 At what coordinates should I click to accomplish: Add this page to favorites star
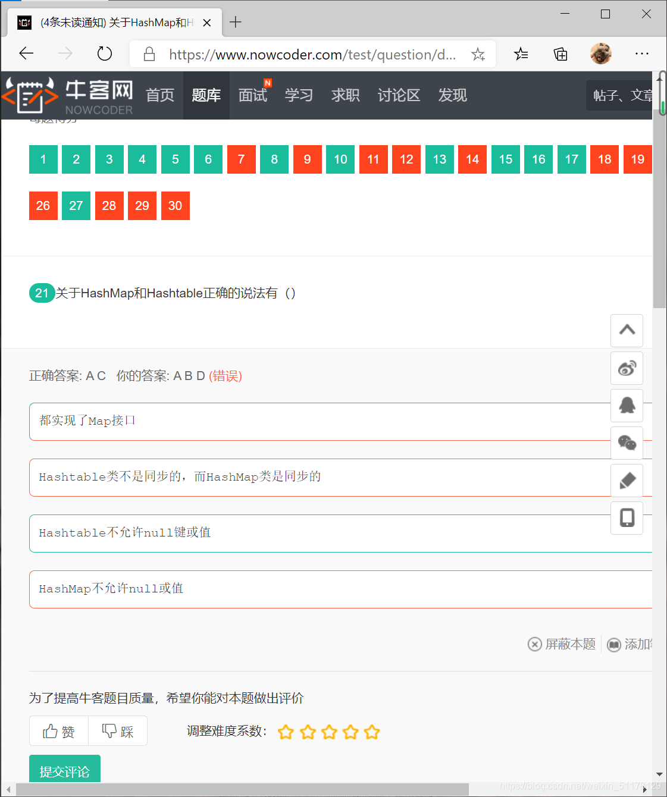click(x=478, y=55)
